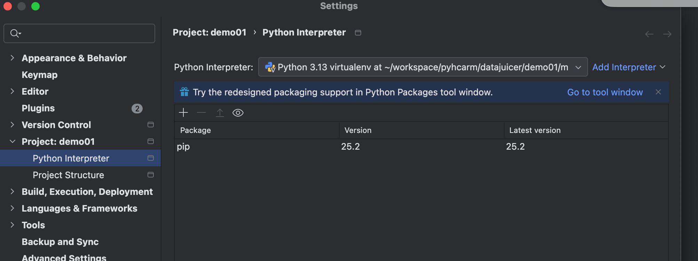Image resolution: width=698 pixels, height=261 pixels.
Task: Click the upgrade package arrow icon
Action: pyautogui.click(x=220, y=112)
